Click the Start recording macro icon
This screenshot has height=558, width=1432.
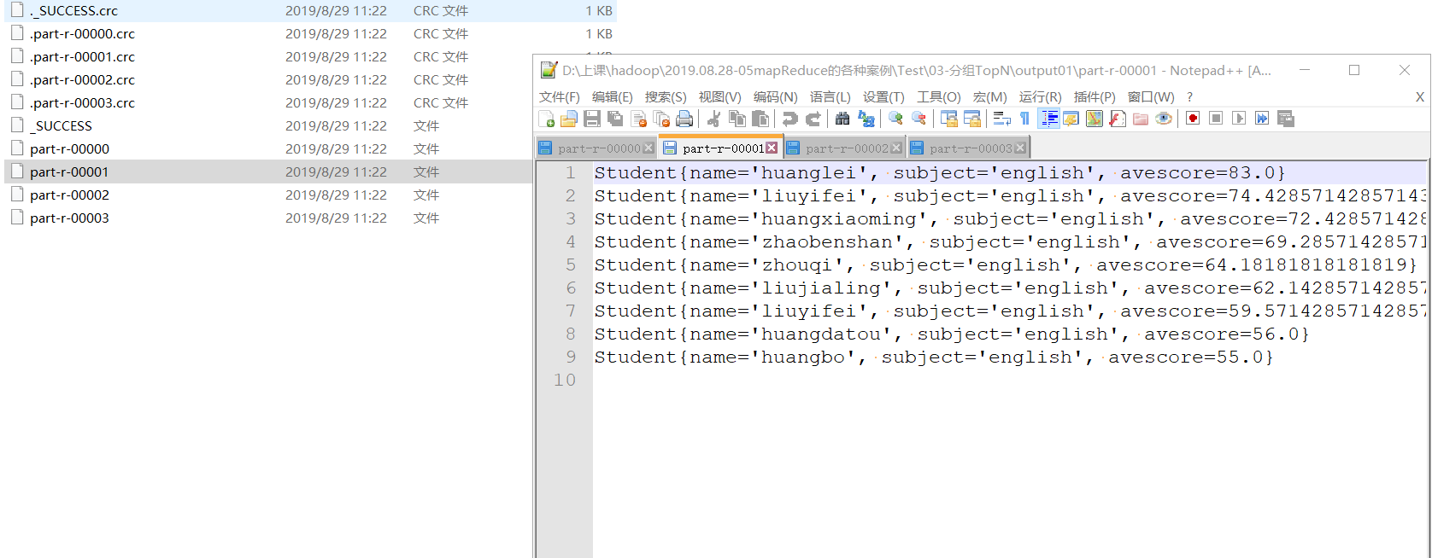pyautogui.click(x=1193, y=119)
